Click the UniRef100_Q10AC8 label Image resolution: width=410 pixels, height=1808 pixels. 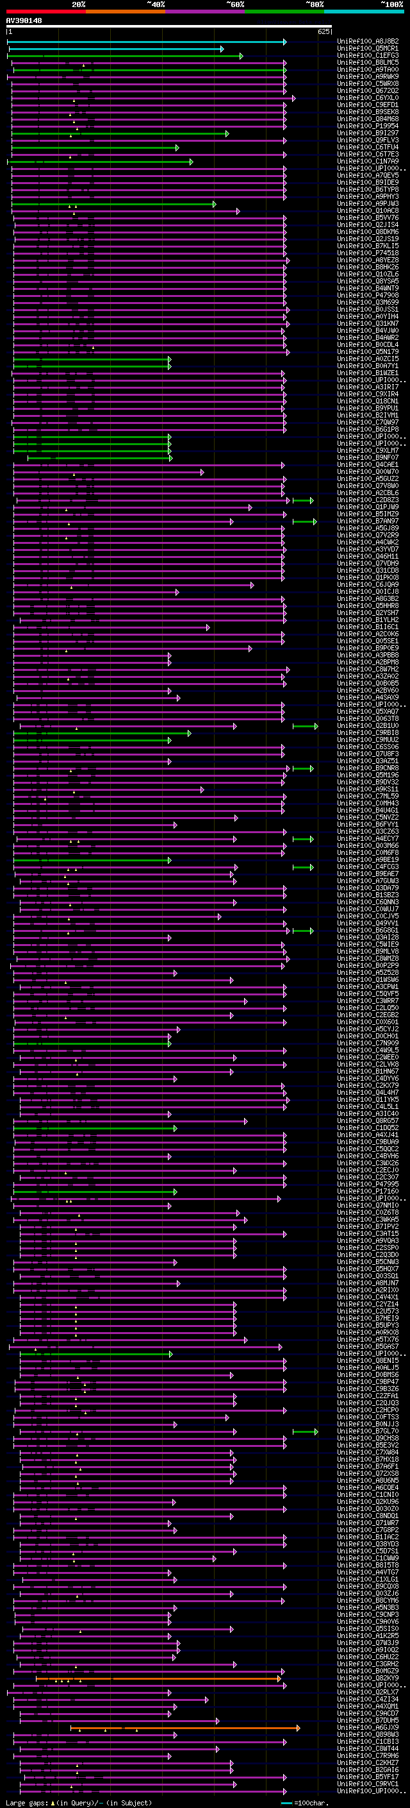click(x=368, y=210)
